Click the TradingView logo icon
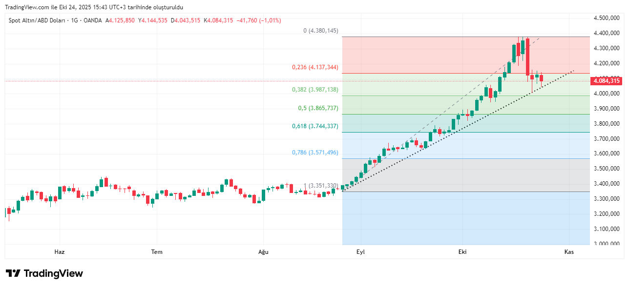The height and width of the screenshot is (288, 629). (x=13, y=273)
